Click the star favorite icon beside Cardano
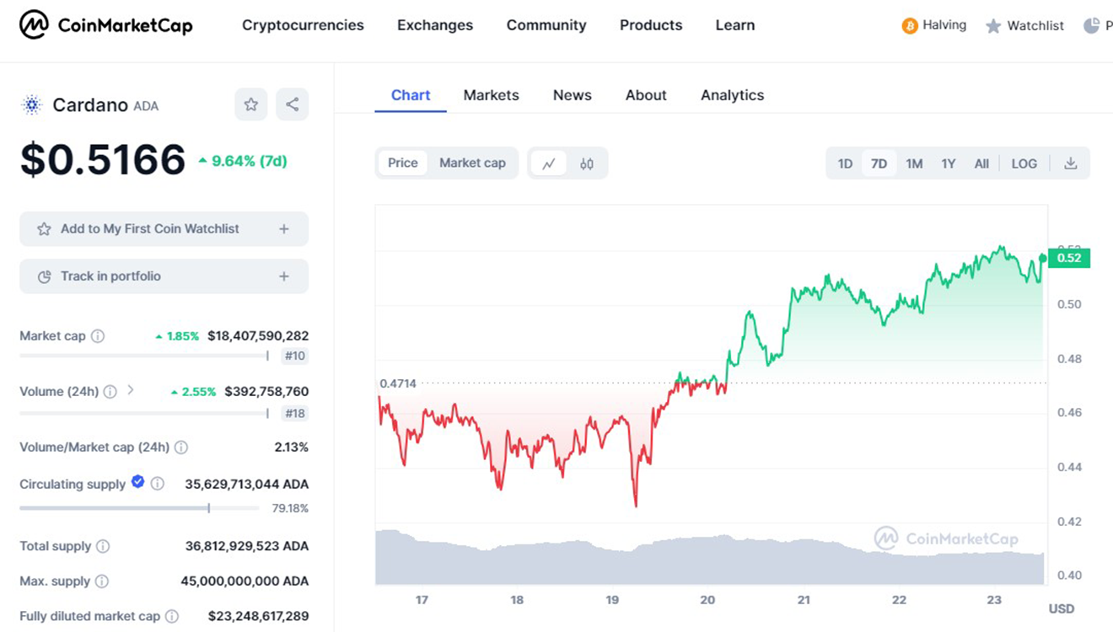Screen dimensions: 1113x632 (250, 104)
